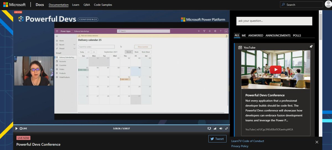Click the Search box in header
The height and width of the screenshot is (150, 332).
302,4
